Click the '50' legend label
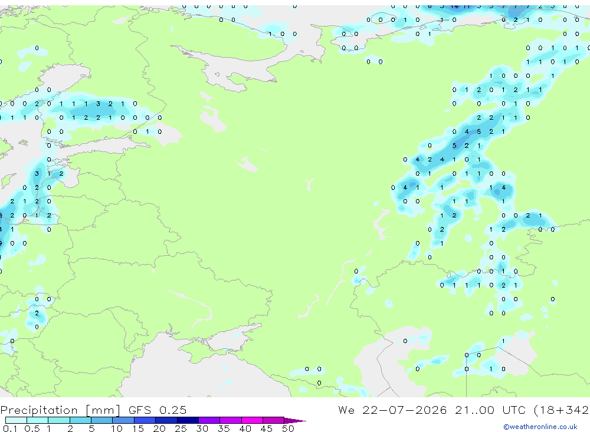The image size is (590, 432). tap(289, 428)
